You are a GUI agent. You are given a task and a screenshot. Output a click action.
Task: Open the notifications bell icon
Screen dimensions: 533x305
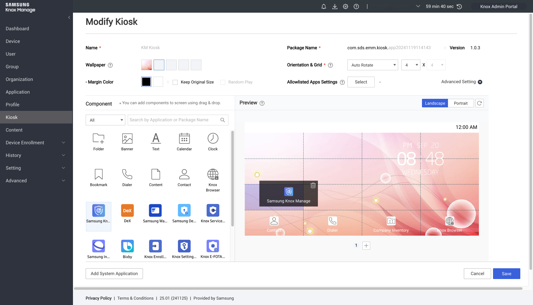pyautogui.click(x=324, y=7)
